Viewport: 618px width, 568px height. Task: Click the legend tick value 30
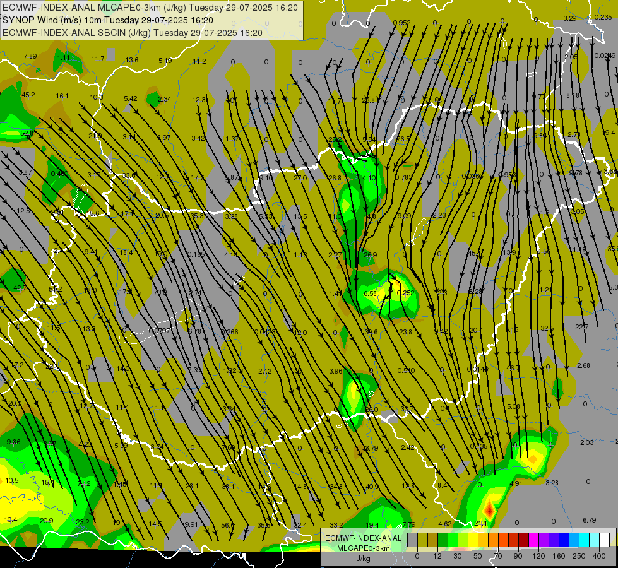458,556
